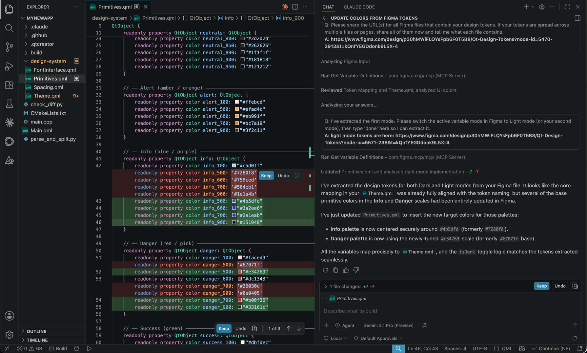Go to previous change arrow in diff toolbar

(x=289, y=328)
